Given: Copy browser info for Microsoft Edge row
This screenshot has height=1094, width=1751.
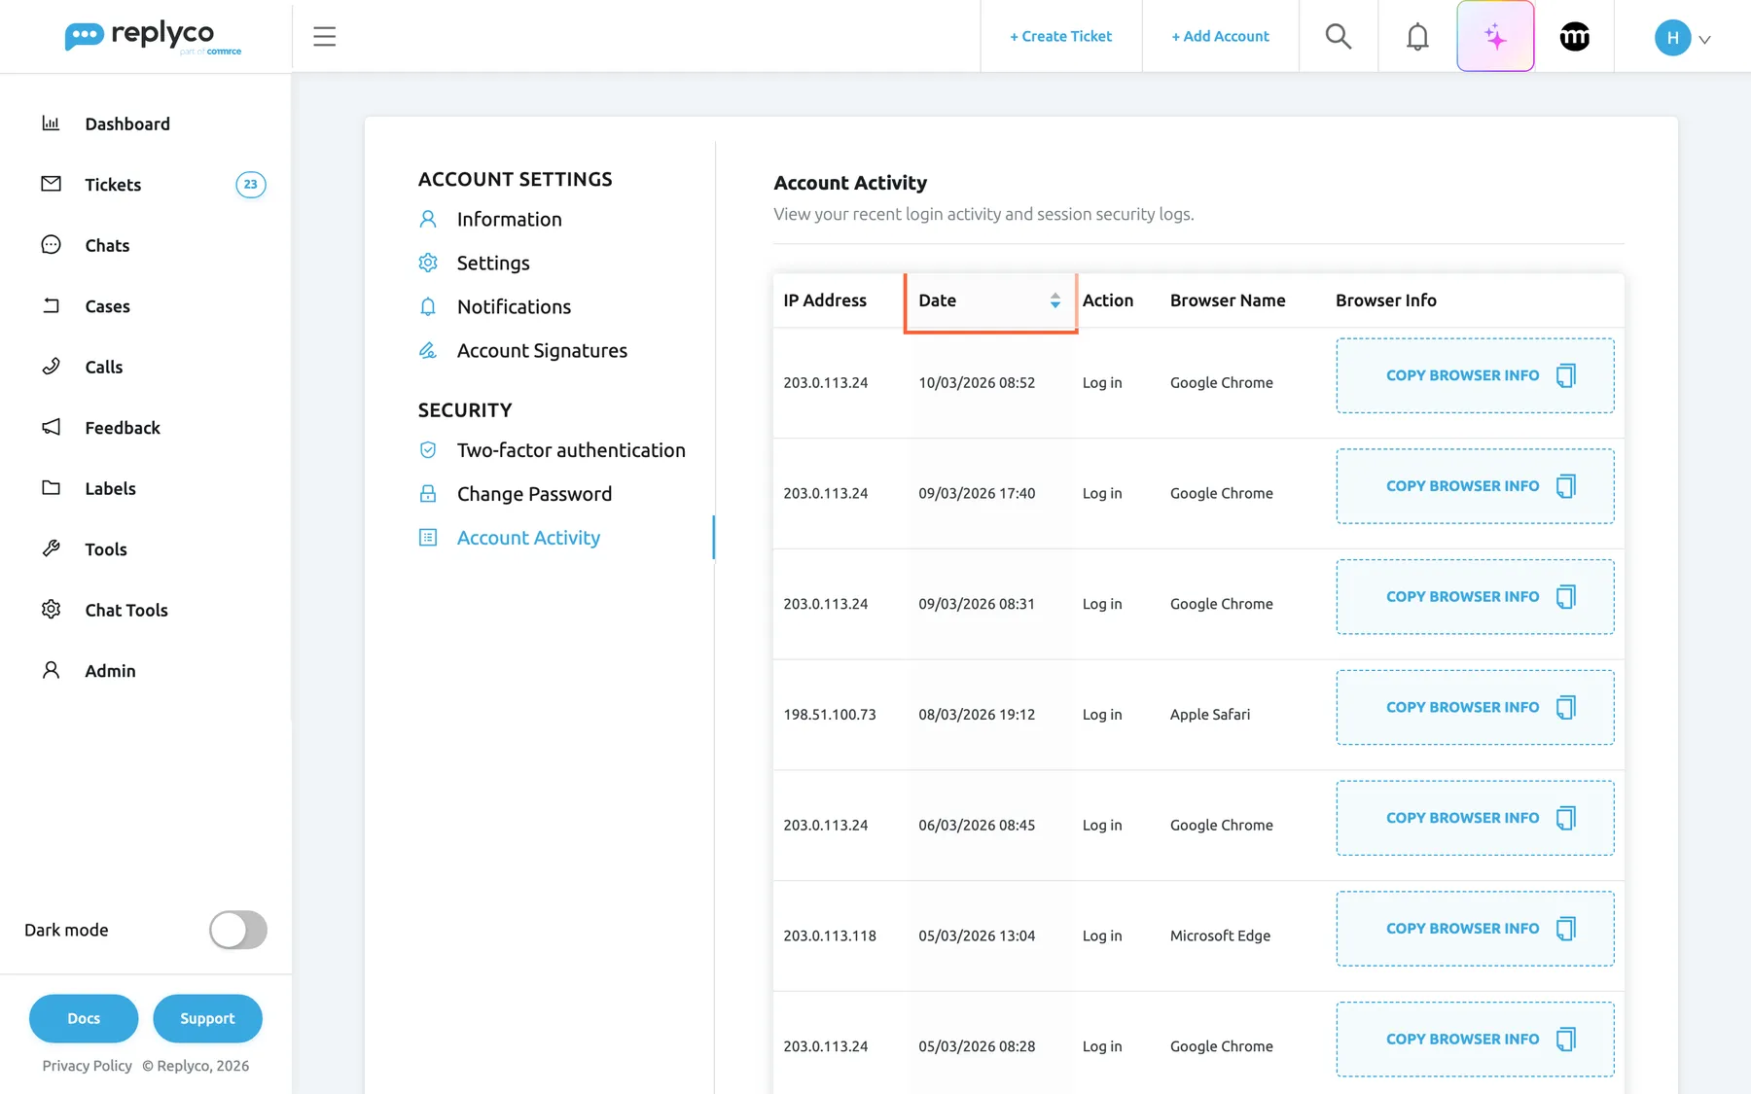Looking at the screenshot, I should click(x=1475, y=929).
